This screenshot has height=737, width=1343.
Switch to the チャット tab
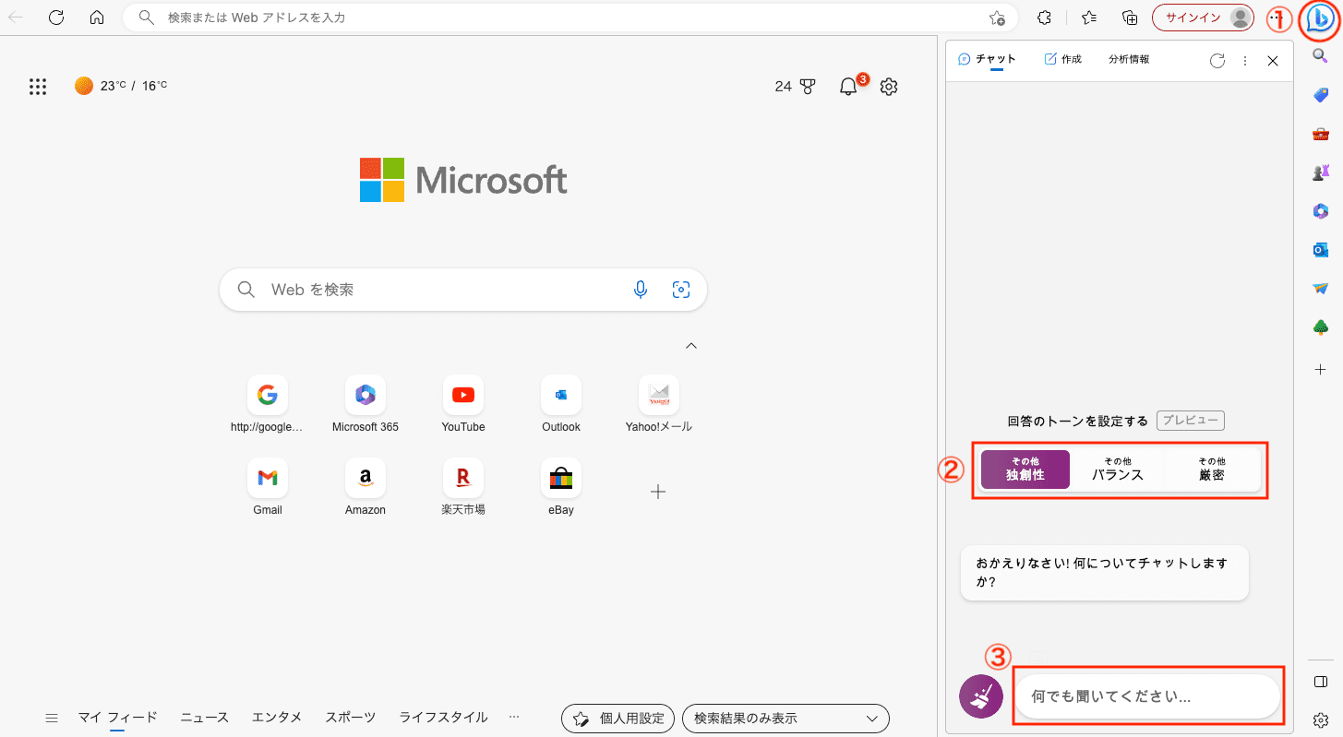tap(987, 59)
